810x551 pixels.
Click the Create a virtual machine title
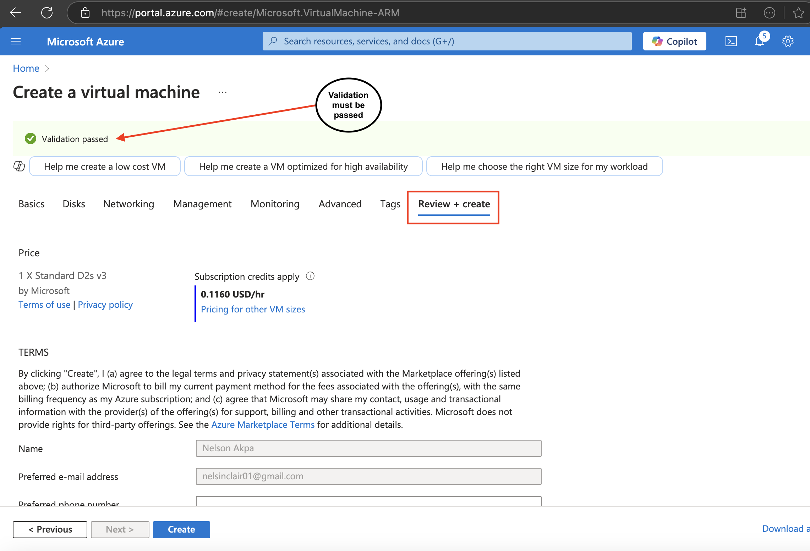(106, 92)
